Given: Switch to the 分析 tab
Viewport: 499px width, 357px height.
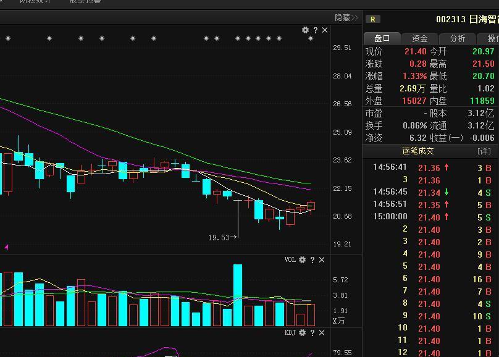Looking at the screenshot, I should point(458,39).
